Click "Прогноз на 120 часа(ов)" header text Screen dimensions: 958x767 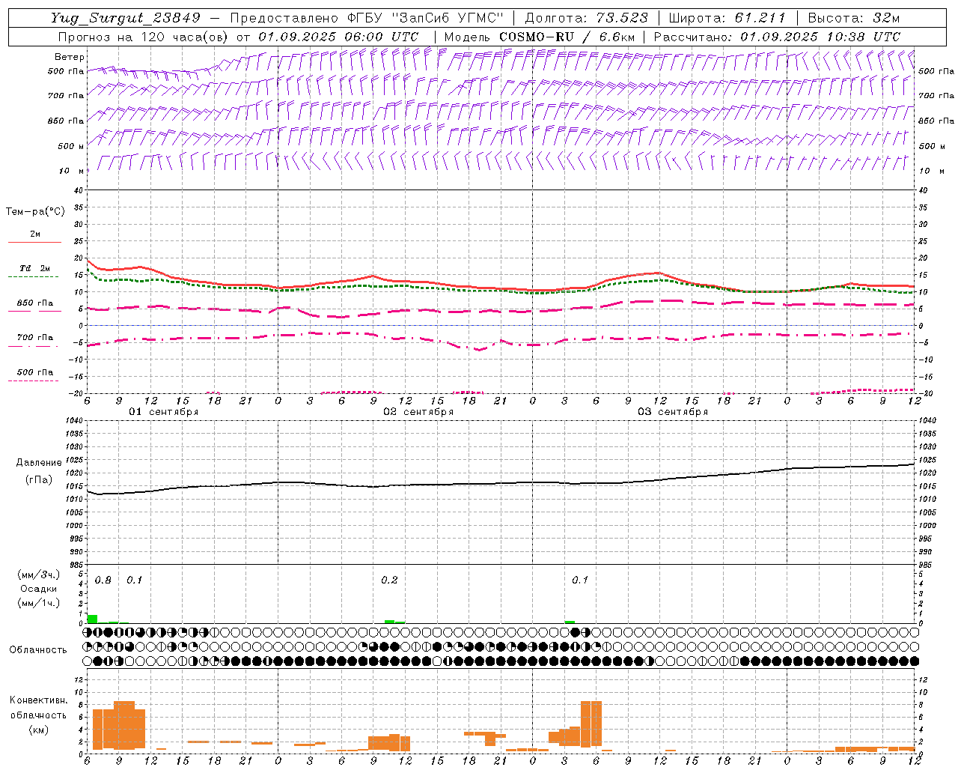[x=144, y=37]
